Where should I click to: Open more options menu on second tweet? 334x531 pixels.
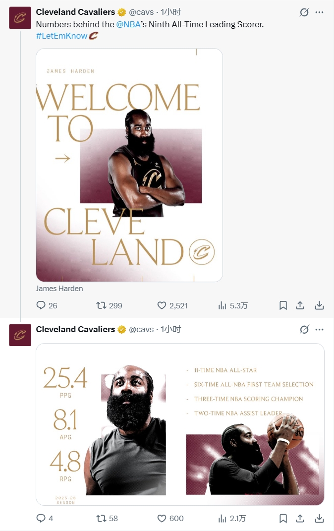pyautogui.click(x=319, y=330)
